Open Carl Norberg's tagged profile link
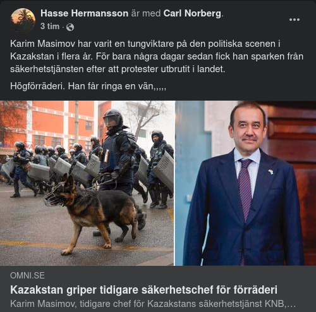Image resolution: width=316 pixels, height=312 pixels. (192, 13)
